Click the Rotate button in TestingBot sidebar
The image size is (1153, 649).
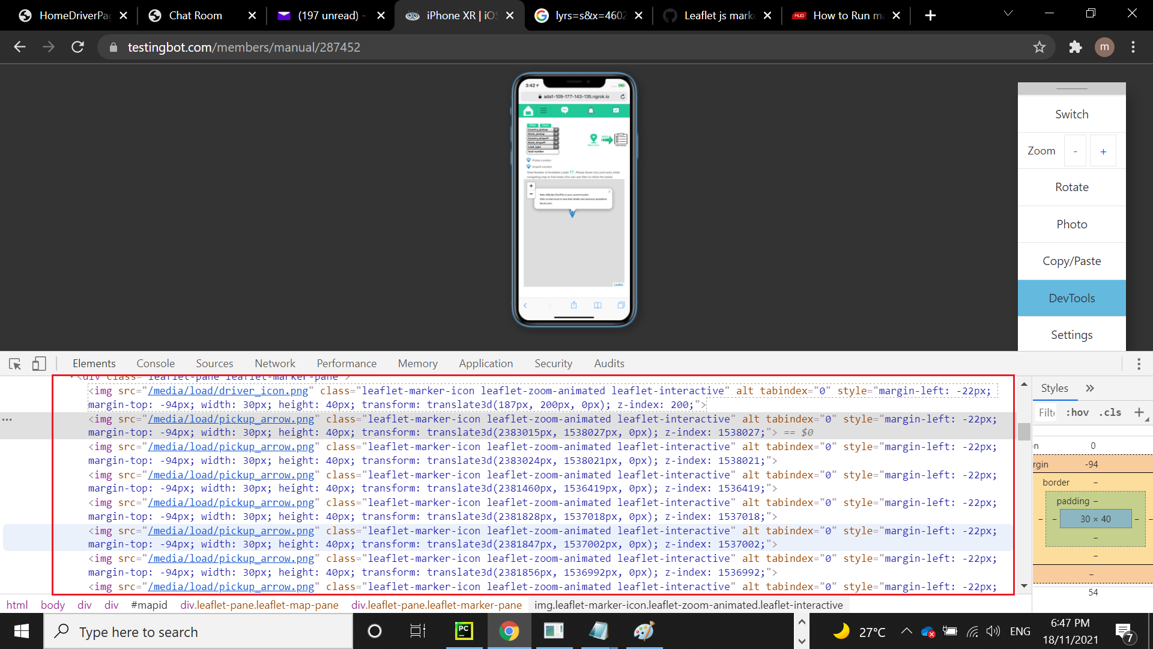(1071, 187)
